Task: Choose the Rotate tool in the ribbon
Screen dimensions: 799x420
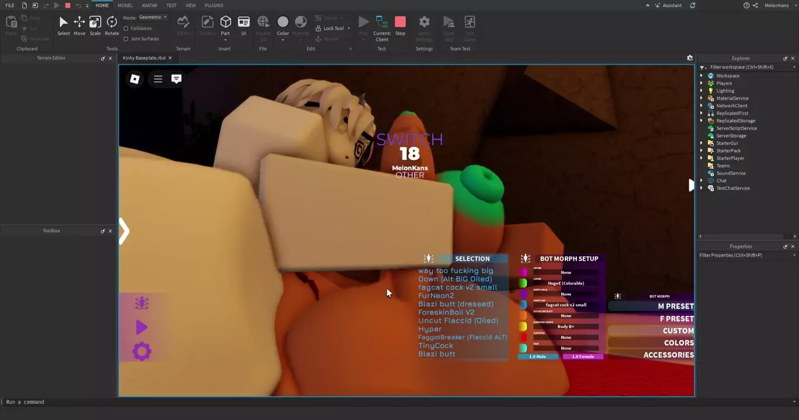Action: point(112,25)
